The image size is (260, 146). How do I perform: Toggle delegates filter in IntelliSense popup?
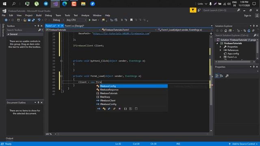[119, 109]
